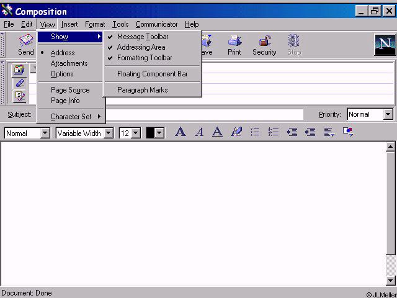Screen dimensions: 397x298
Task: Insert a bullet list
Action: point(255,132)
